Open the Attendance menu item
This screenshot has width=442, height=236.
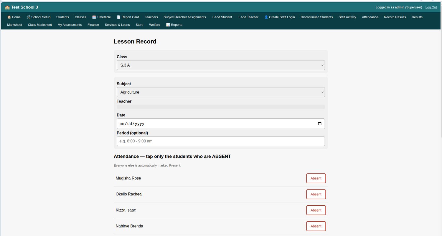click(370, 17)
